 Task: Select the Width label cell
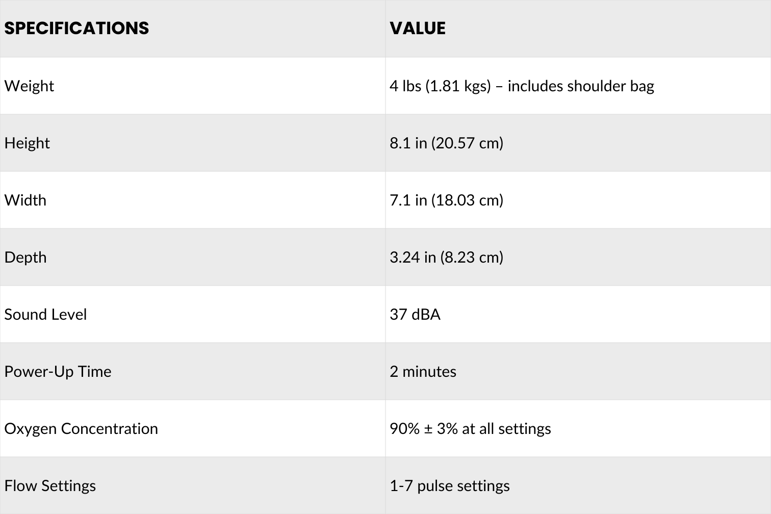25,200
